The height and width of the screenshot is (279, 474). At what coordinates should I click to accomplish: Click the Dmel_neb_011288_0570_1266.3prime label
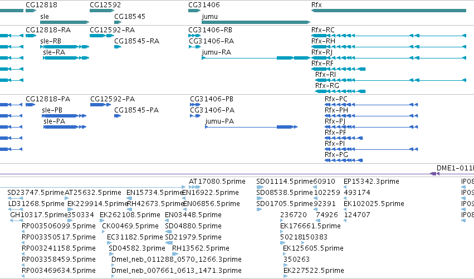pyautogui.click(x=177, y=260)
